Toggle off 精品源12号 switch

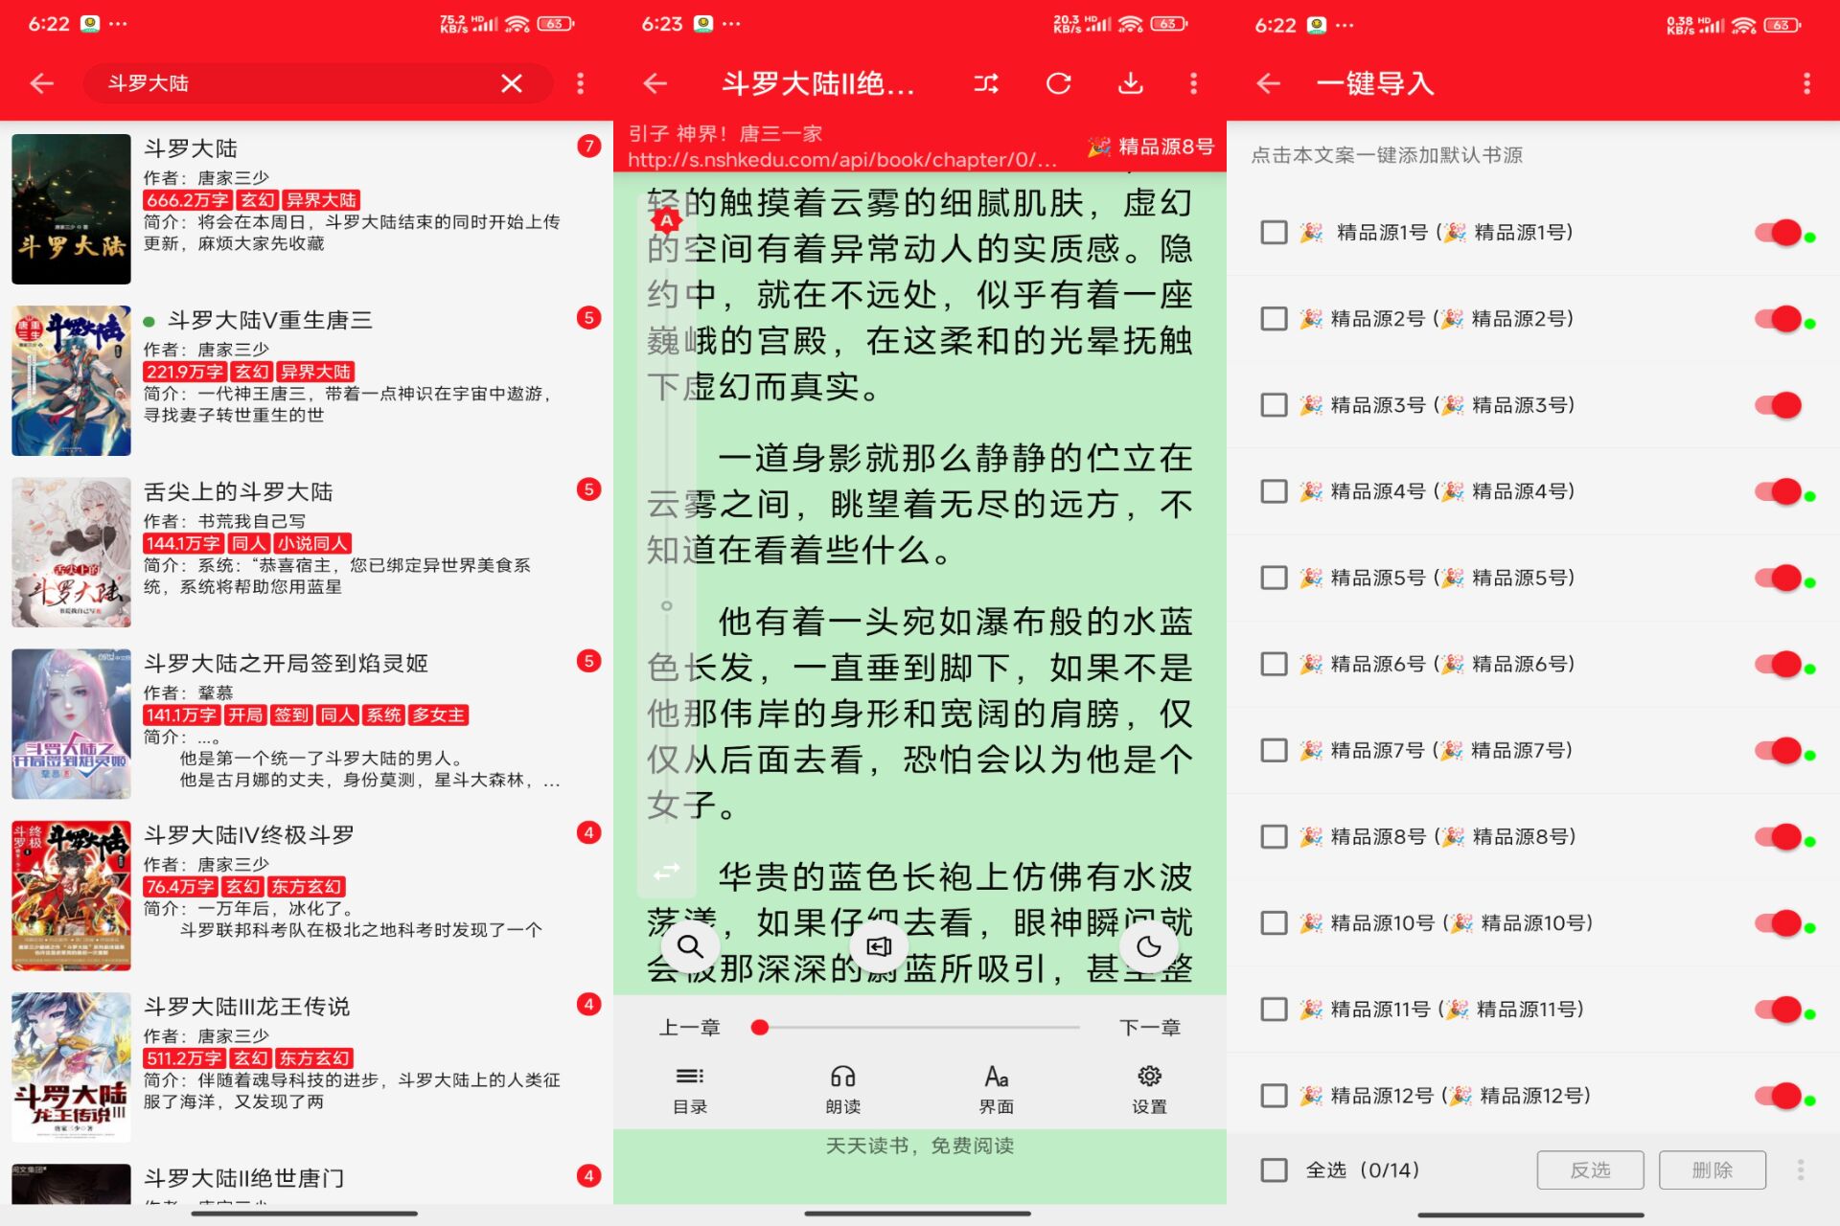click(x=1779, y=1095)
